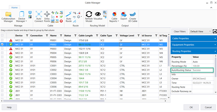
Task: Collapse the Routing Properties section
Action: (194, 51)
